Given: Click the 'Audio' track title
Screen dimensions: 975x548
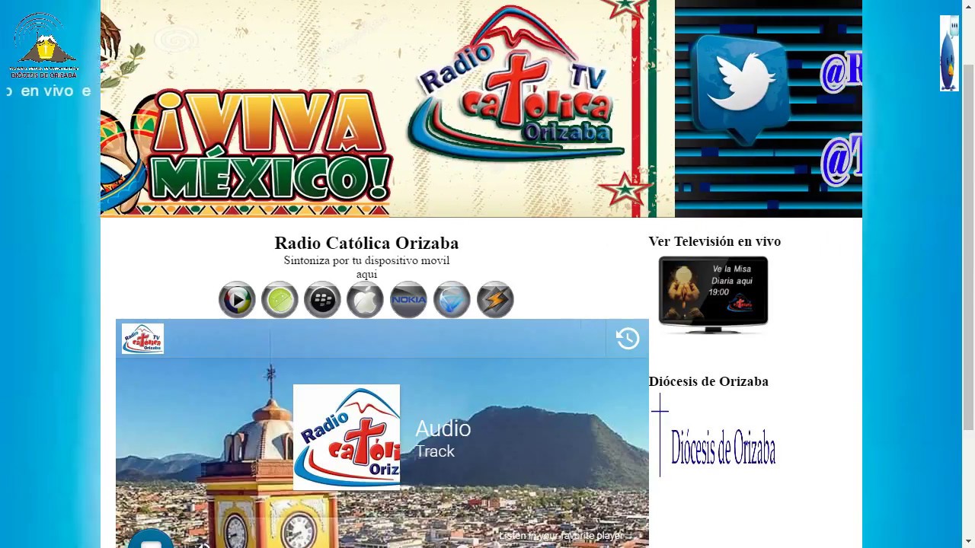Looking at the screenshot, I should point(443,429).
